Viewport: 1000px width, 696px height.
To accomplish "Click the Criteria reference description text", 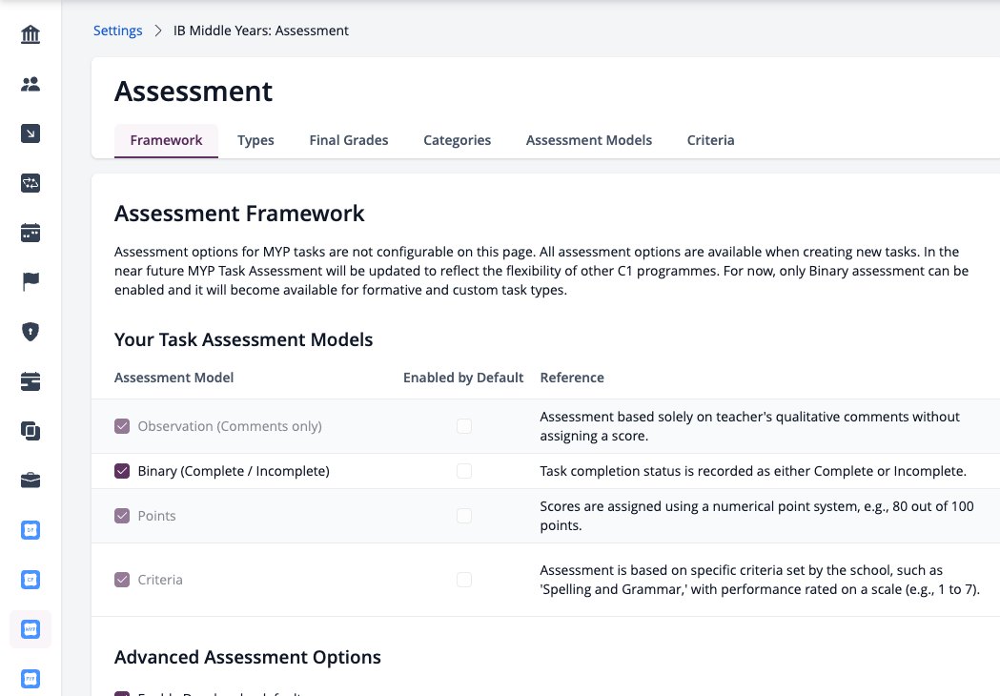I will point(760,580).
